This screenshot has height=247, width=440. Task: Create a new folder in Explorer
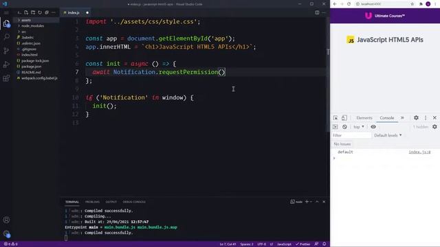pyautogui.click(x=33, y=12)
